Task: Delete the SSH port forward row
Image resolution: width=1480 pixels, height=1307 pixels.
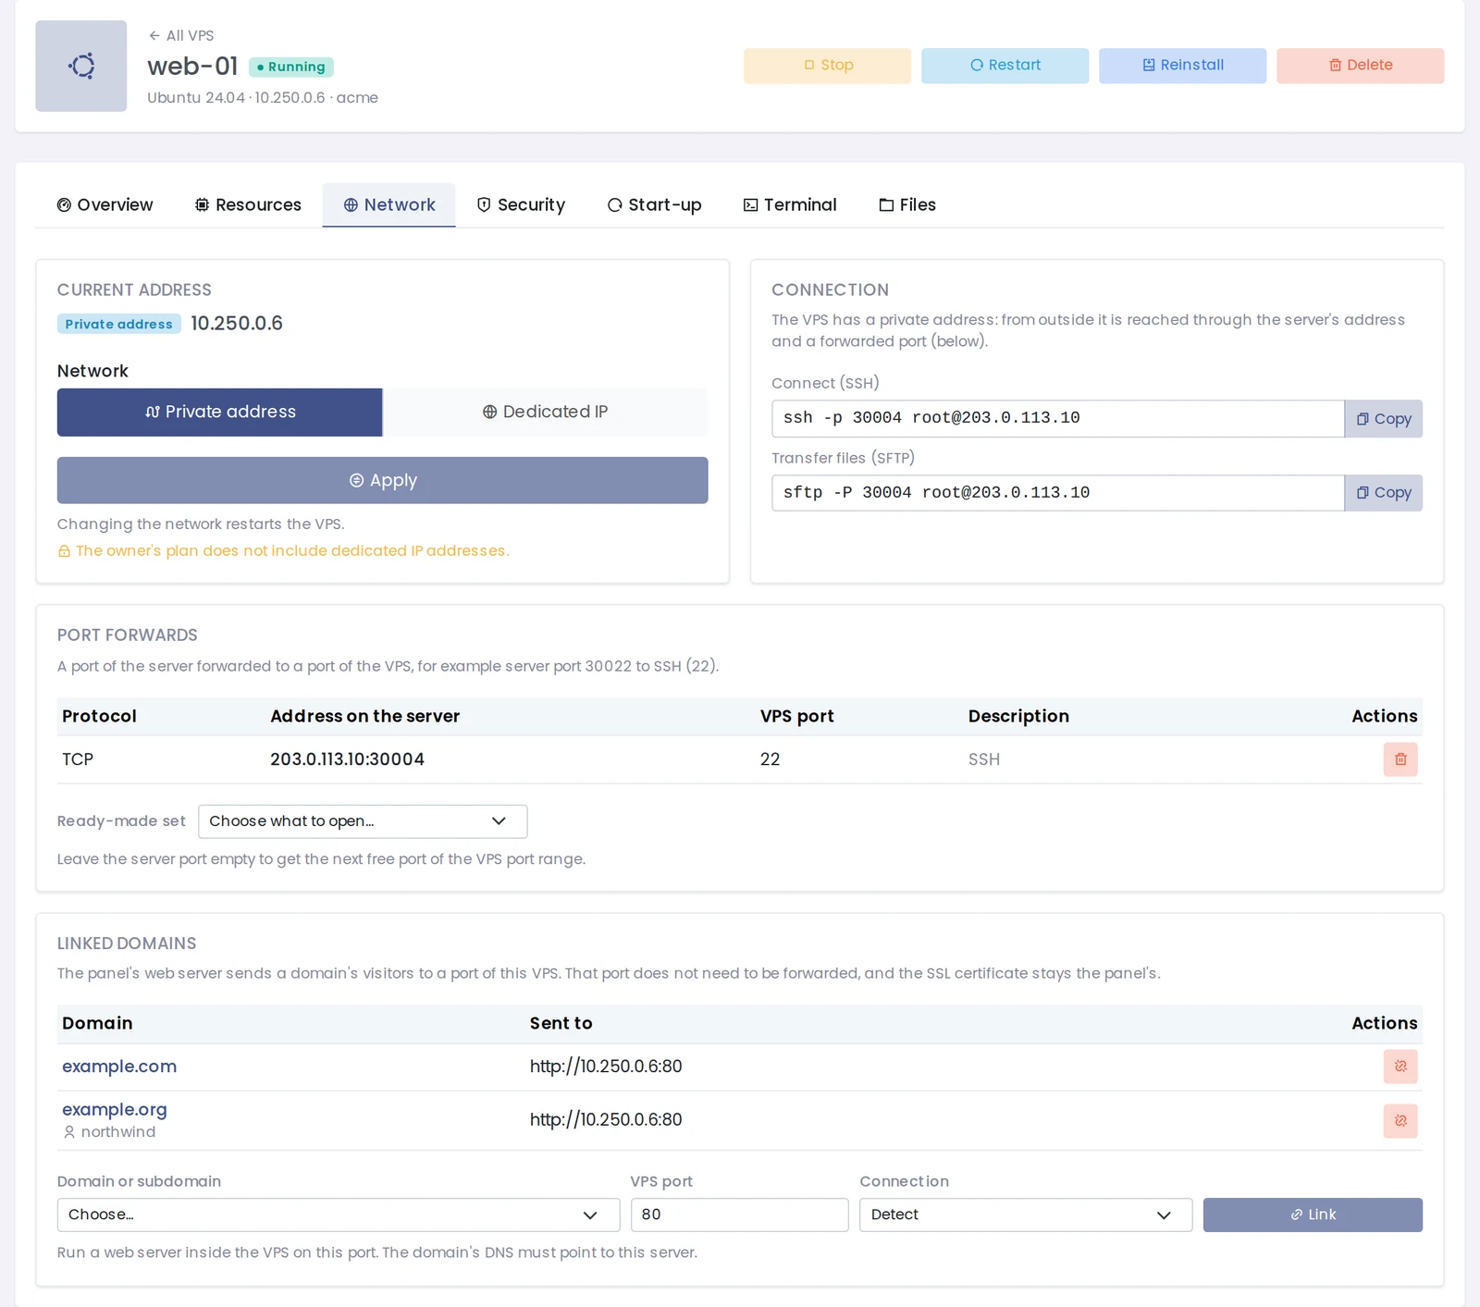Action: [x=1400, y=759]
